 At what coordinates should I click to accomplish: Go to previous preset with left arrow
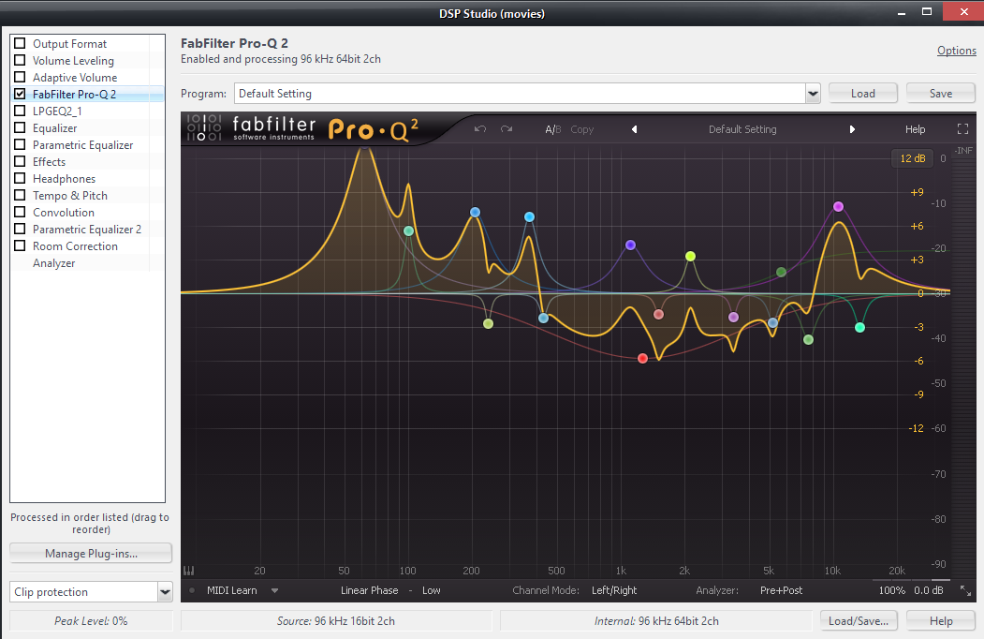(635, 128)
